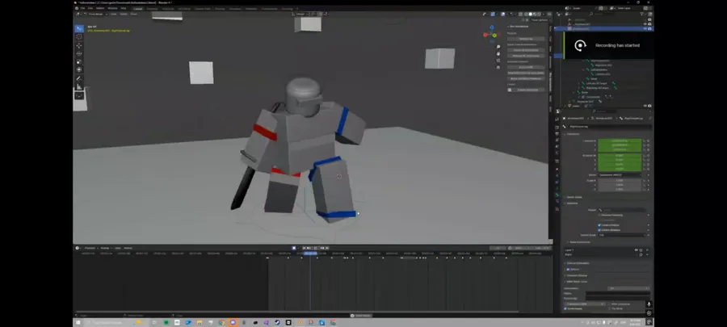This screenshot has width=727, height=327.
Task: Select the Scale tool in the viewport toolbar
Action: pos(79,61)
